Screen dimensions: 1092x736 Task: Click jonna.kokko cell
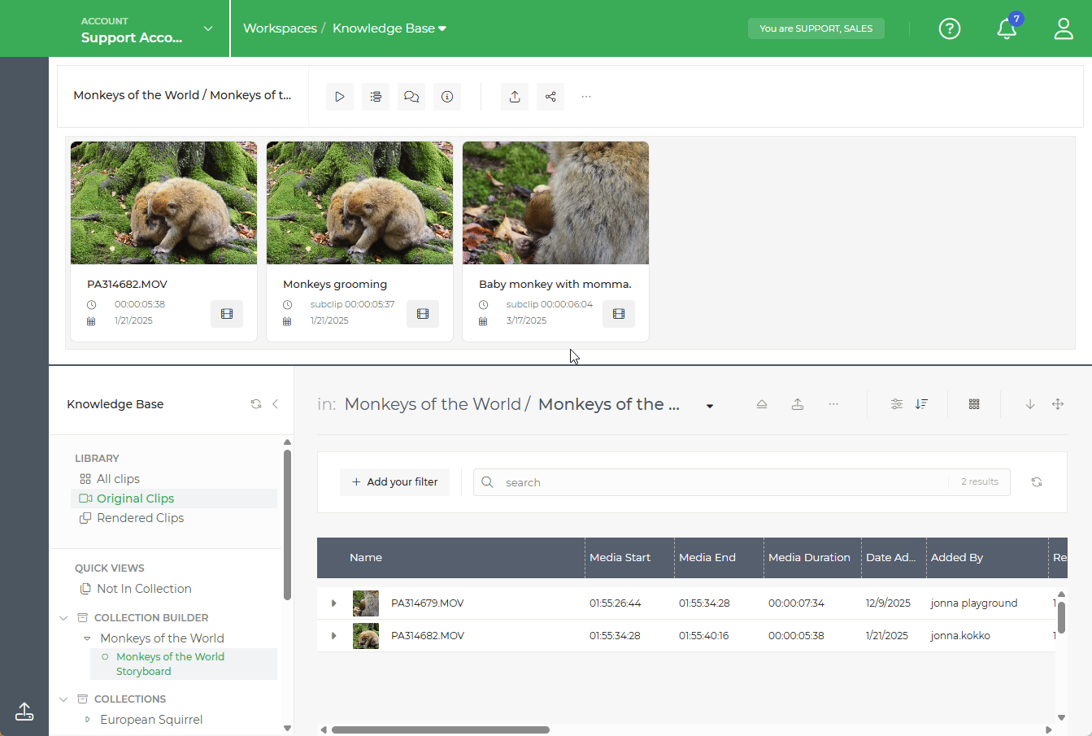click(x=960, y=636)
